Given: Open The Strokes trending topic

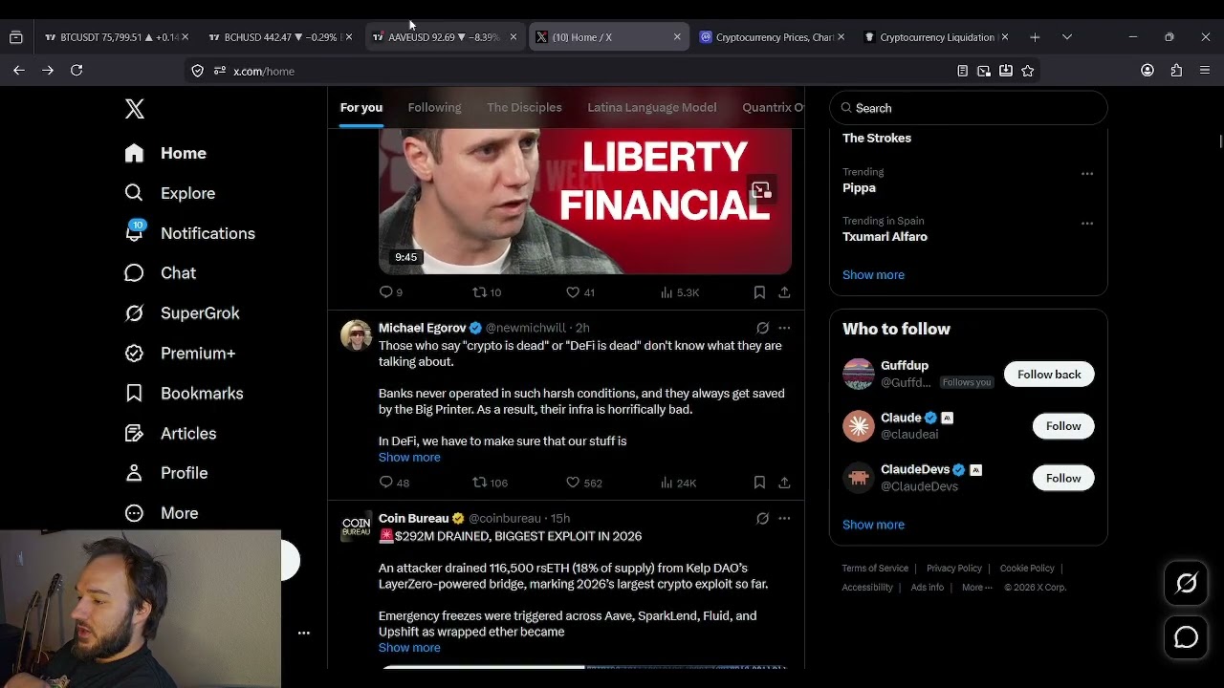Looking at the screenshot, I should click(x=877, y=139).
